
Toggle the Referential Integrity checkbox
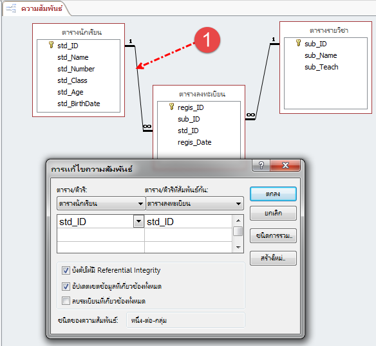coord(66,270)
